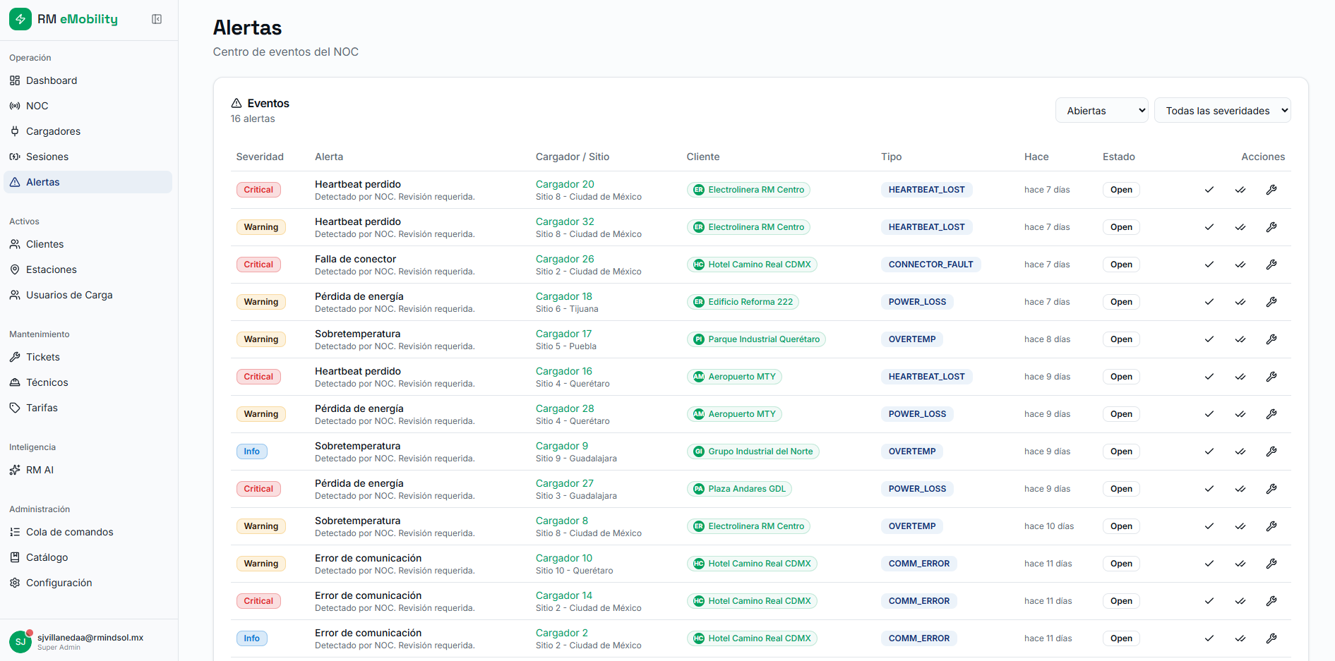Viewport: 1335px width, 661px height.
Task: Navigate to Sesiones
Action: [88, 157]
